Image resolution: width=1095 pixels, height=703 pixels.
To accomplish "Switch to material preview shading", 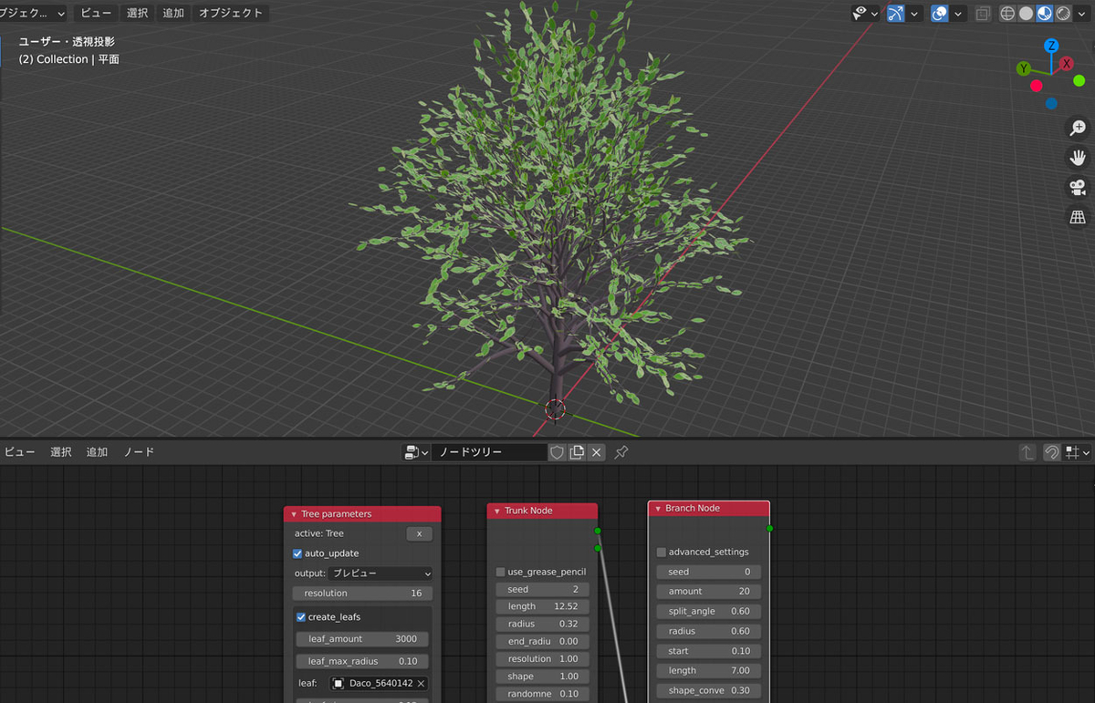I will tap(1045, 14).
